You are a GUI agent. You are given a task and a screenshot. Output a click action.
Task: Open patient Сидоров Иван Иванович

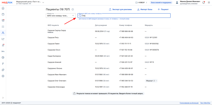point(57,75)
